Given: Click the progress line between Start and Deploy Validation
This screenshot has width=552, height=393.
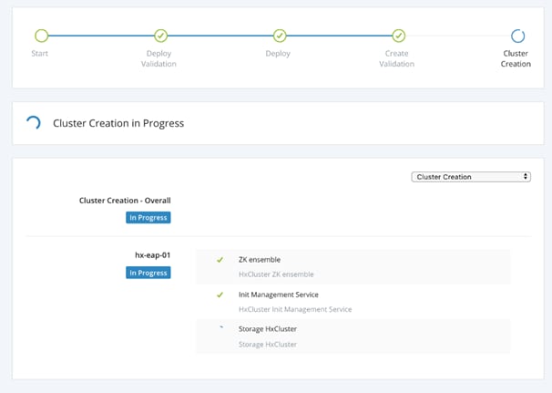Looking at the screenshot, I should [101, 36].
